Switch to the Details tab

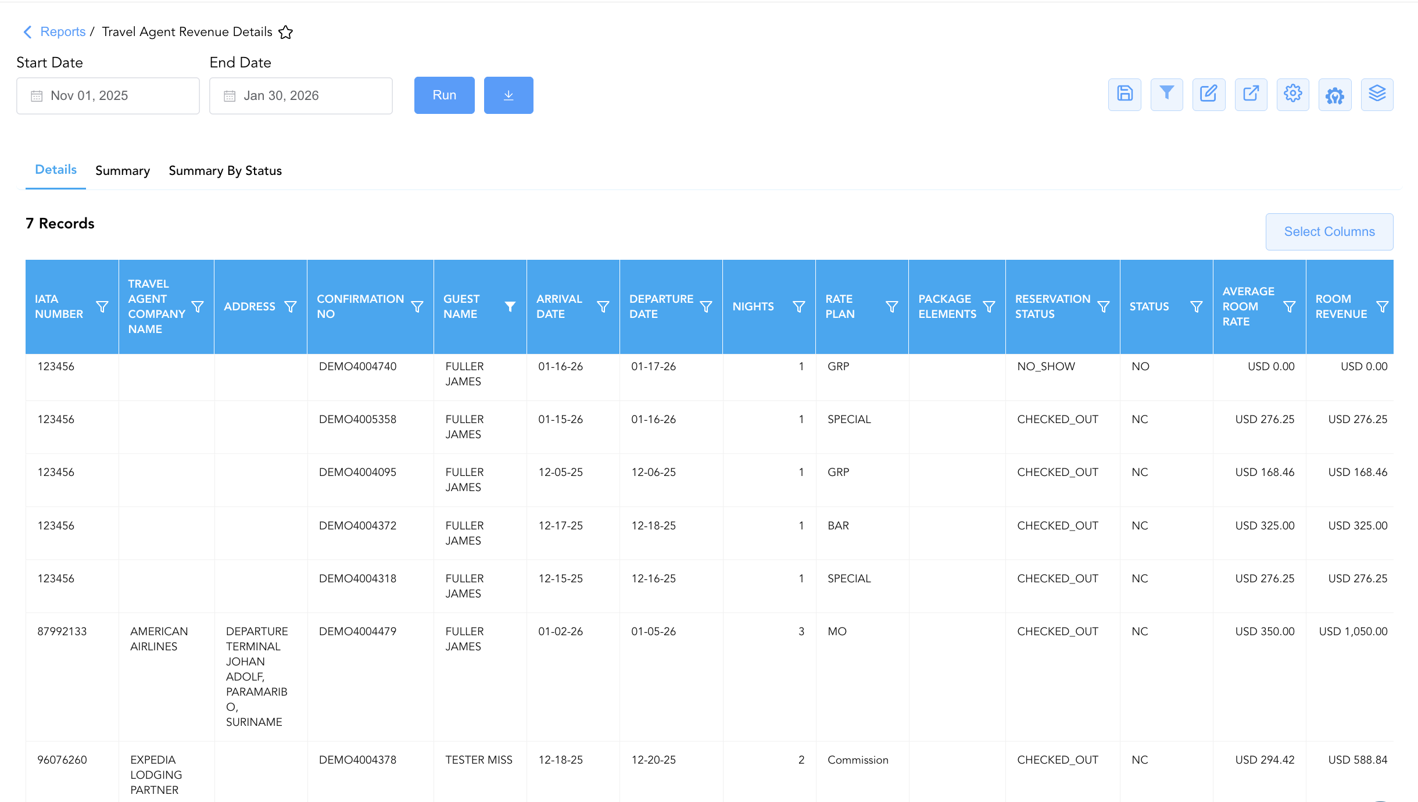point(56,170)
